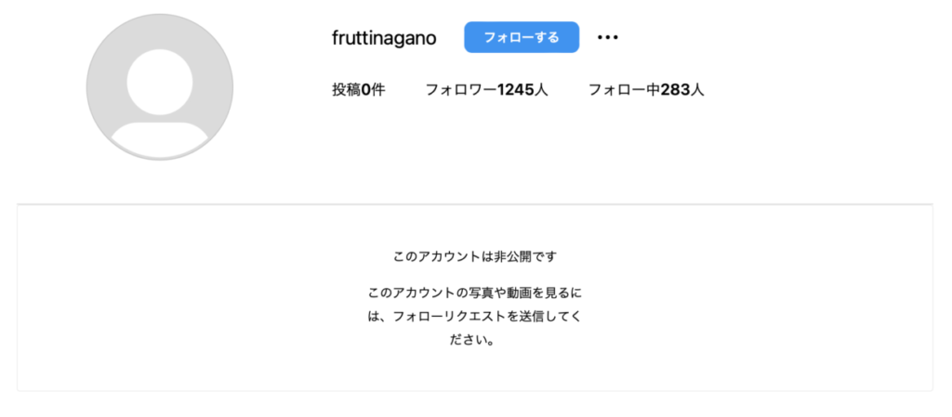The image size is (952, 417).
Task: Click empty area of the private account panel
Action: [x=182, y=303]
